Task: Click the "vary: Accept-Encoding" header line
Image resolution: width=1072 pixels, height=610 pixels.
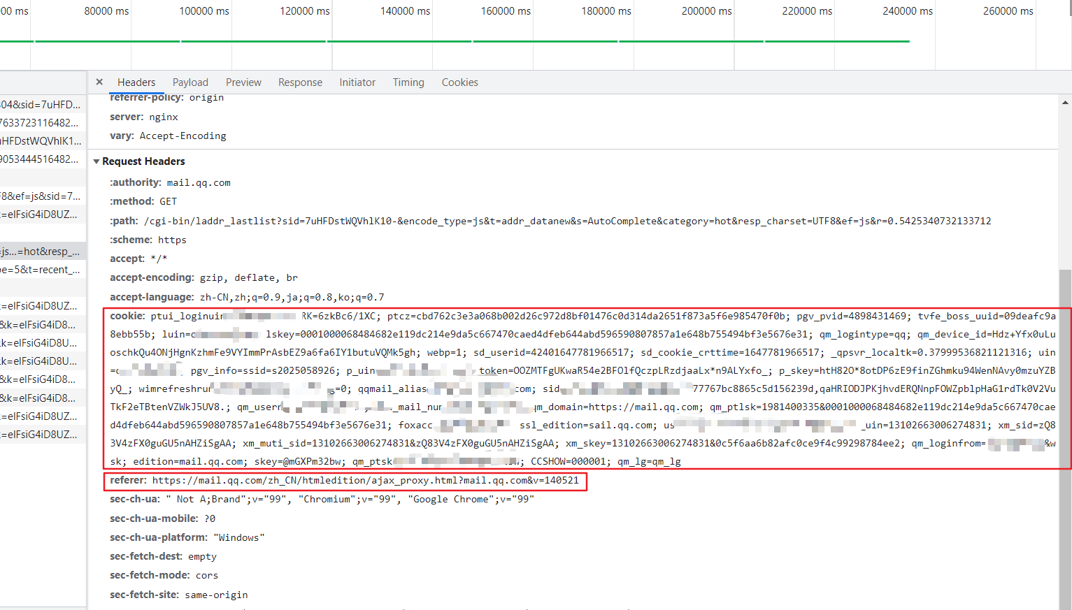Action: (x=168, y=136)
